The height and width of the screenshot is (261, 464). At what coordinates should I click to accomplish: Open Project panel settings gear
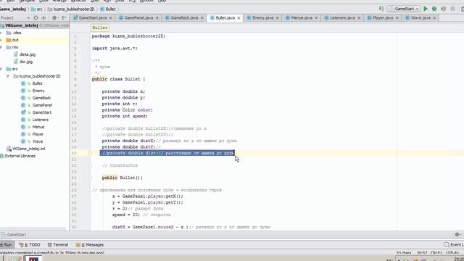point(54,17)
